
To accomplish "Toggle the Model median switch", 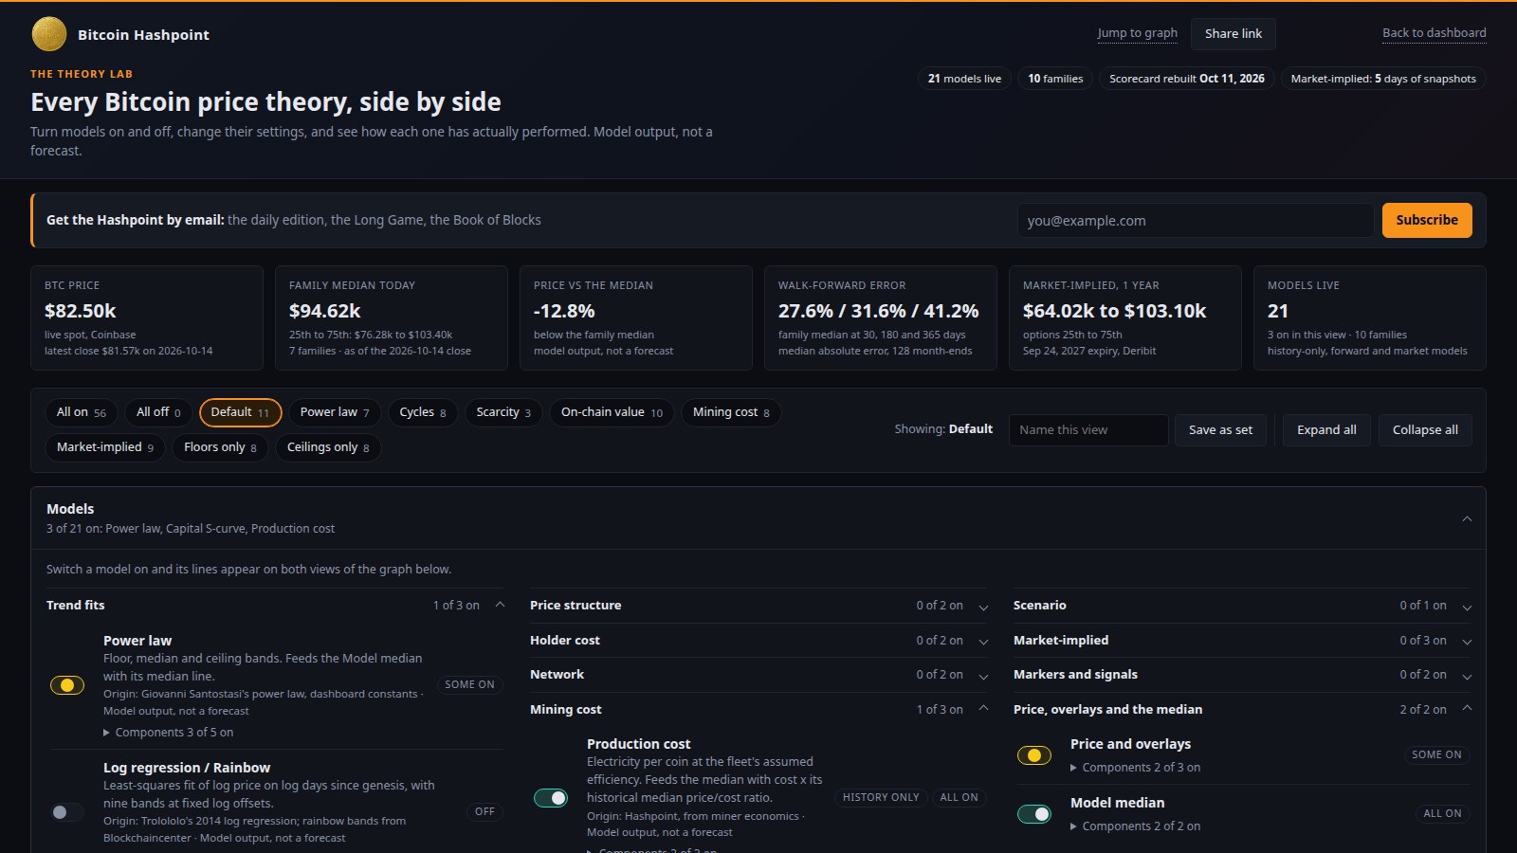I will [1034, 814].
